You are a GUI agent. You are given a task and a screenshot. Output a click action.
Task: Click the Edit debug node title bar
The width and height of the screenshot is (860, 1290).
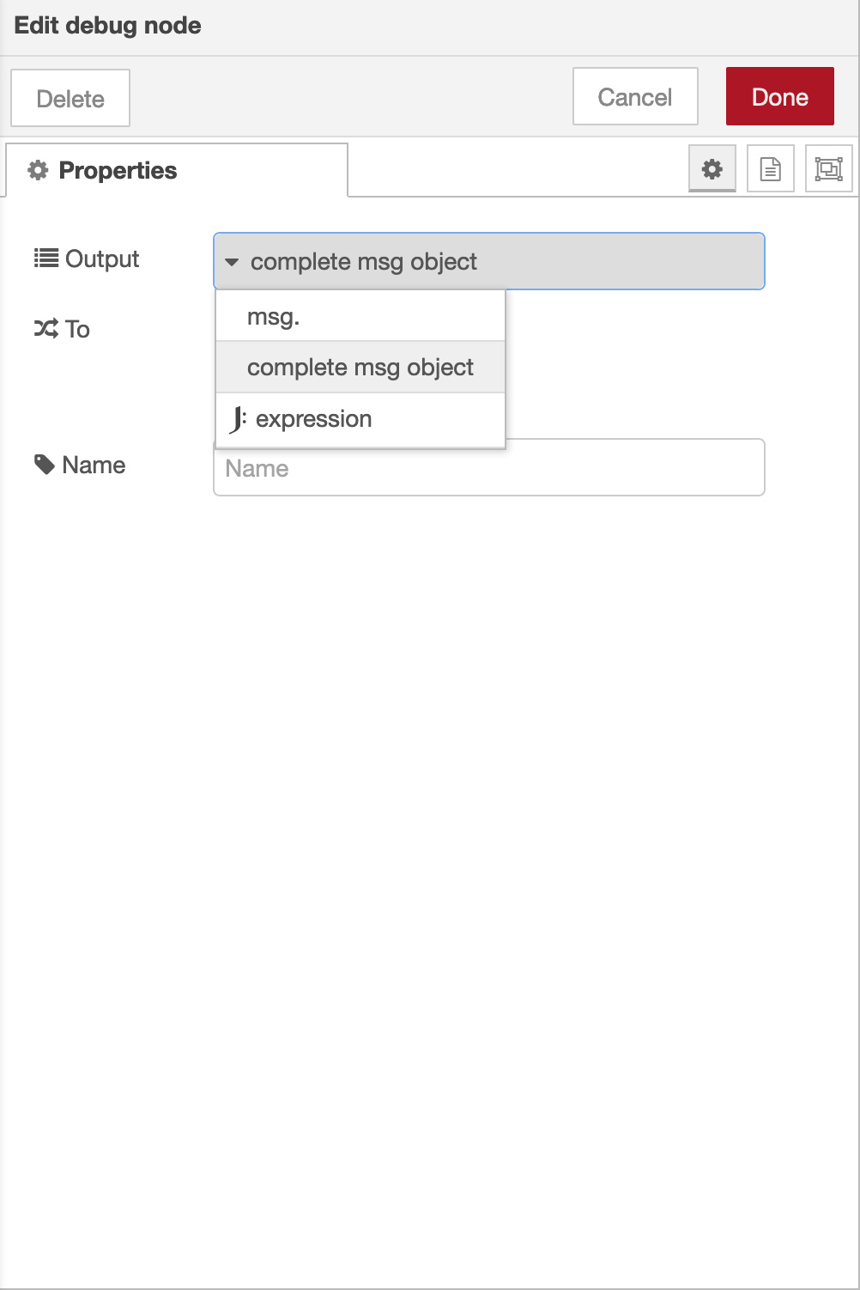click(106, 25)
